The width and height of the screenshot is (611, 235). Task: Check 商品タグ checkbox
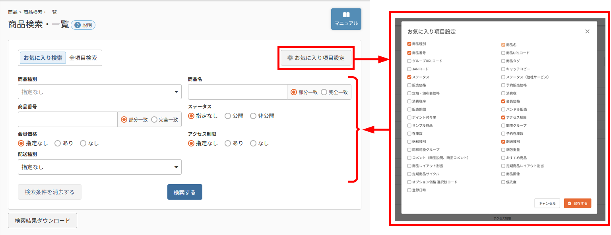(x=503, y=61)
